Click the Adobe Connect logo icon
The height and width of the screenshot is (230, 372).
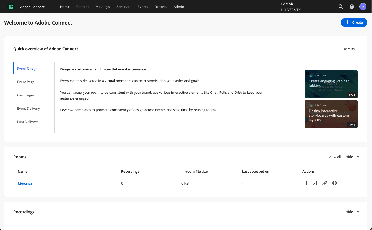11,7
